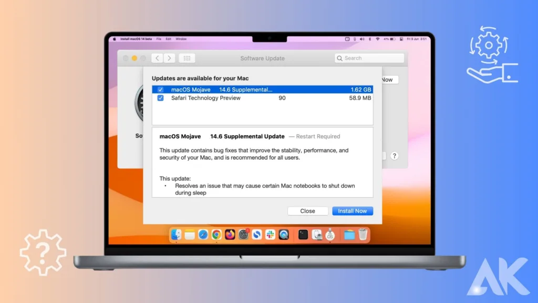Viewport: 538px width, 303px height.
Task: Open the Trash in the dock
Action: point(363,235)
